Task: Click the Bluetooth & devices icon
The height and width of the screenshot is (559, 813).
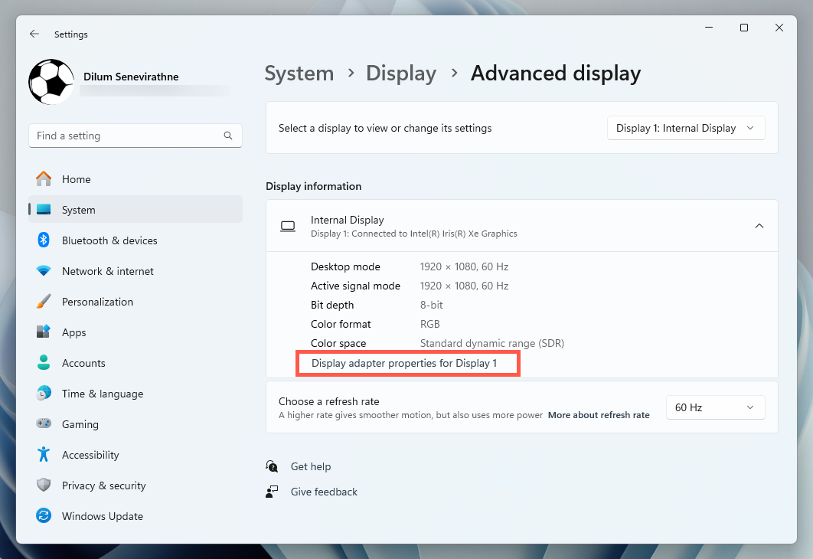Action: [44, 240]
